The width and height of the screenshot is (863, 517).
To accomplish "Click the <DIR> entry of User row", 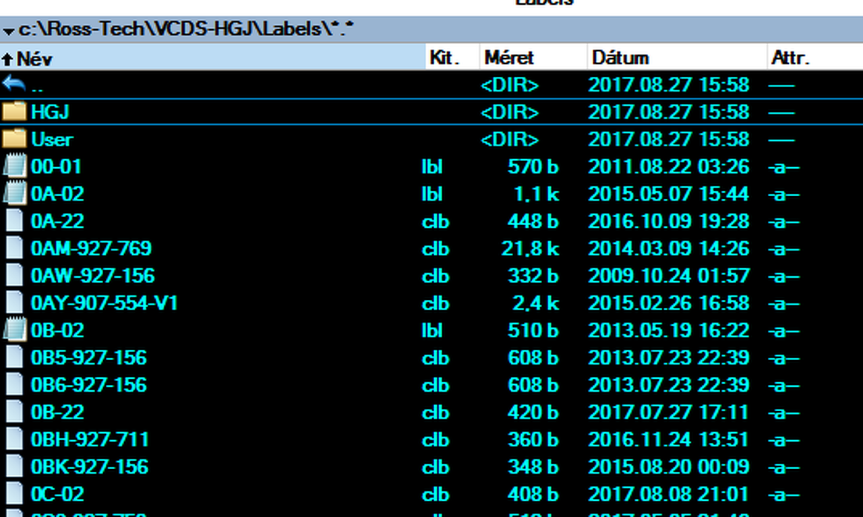I will (x=510, y=140).
